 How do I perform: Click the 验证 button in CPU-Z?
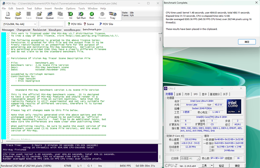tap(221, 165)
